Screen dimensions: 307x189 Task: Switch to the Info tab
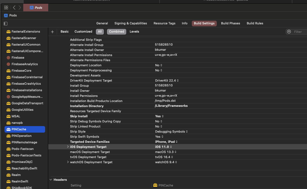[x=184, y=23]
